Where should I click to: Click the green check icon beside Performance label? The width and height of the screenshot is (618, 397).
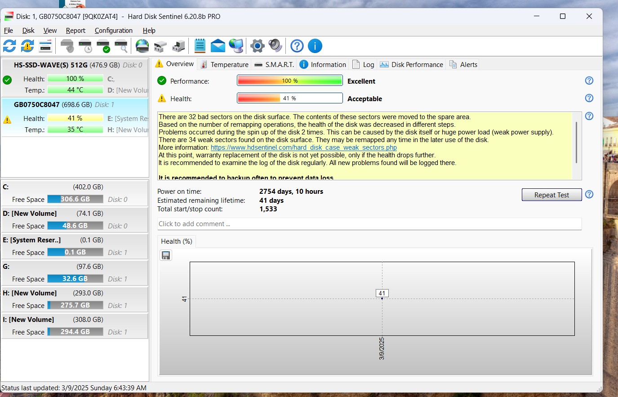click(x=162, y=81)
